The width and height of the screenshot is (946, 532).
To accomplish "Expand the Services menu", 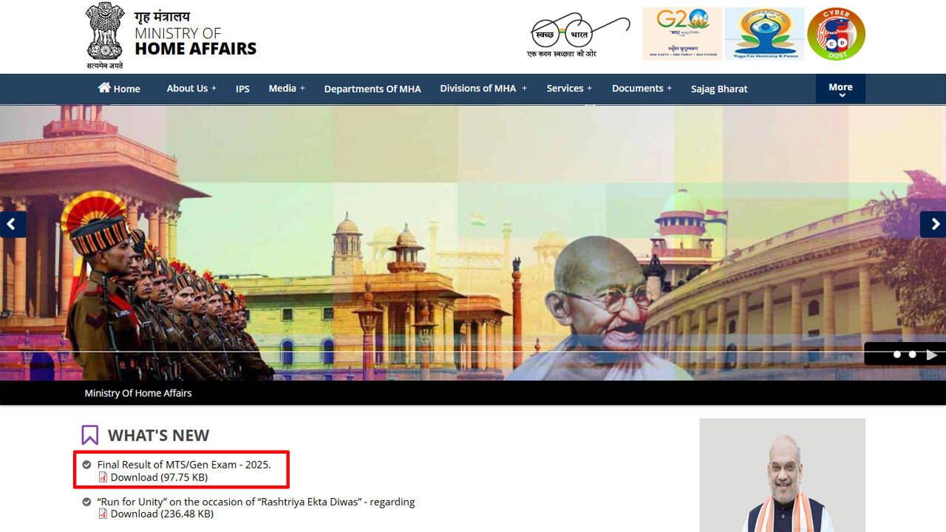I will click(x=569, y=88).
